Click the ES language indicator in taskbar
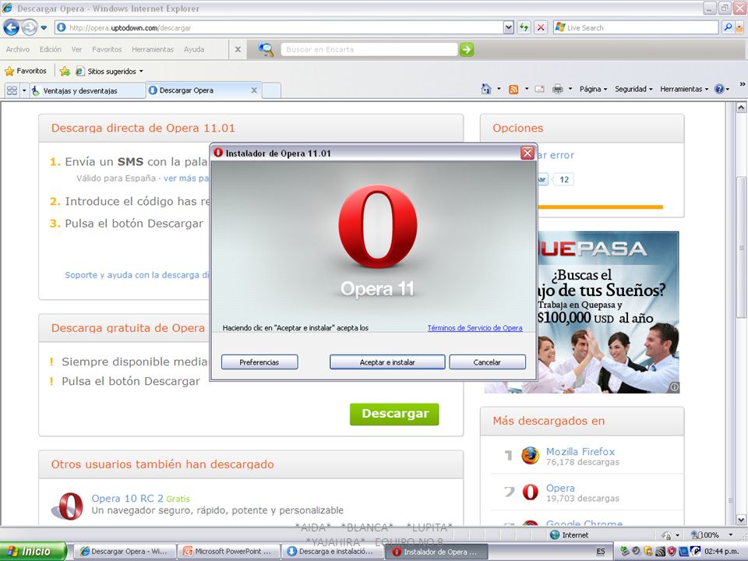The height and width of the screenshot is (561, 748). tap(600, 552)
